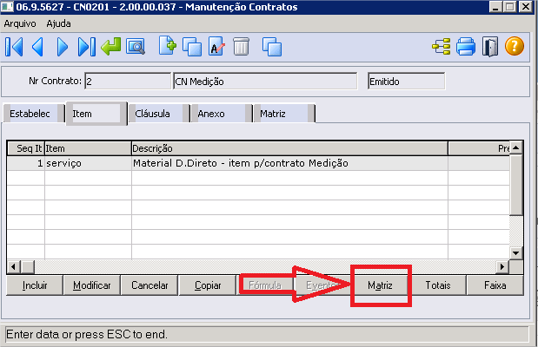Click the duplicate windows icon after the trash

pyautogui.click(x=272, y=46)
